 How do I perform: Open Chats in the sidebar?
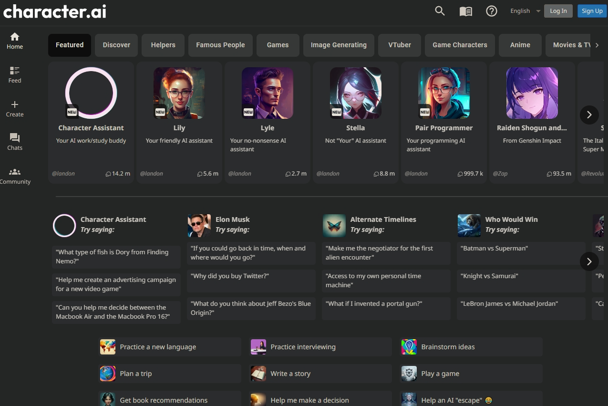tap(15, 142)
